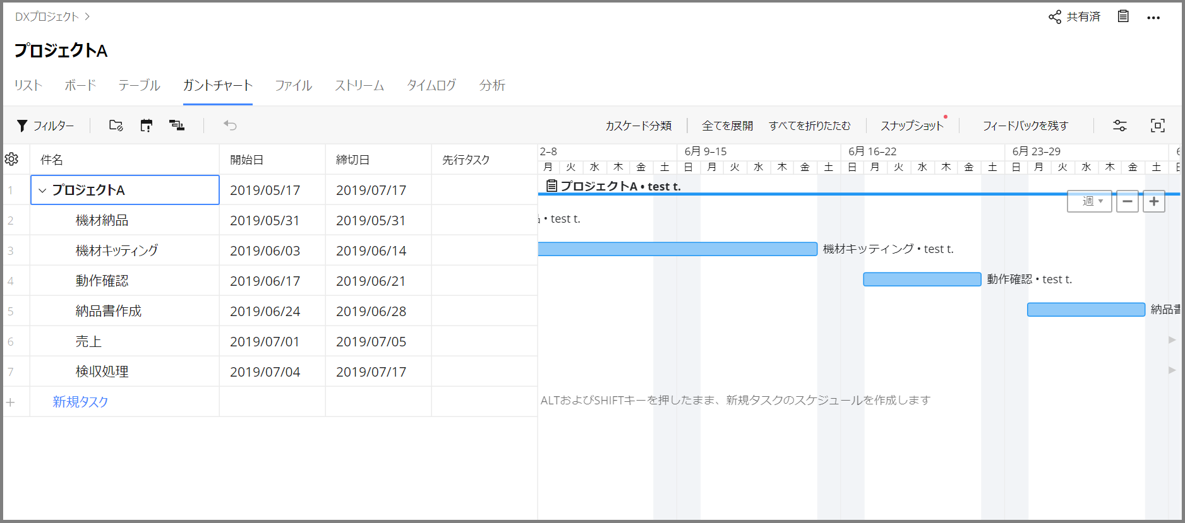Select the 売上 task name
Image resolution: width=1185 pixels, height=523 pixels.
(x=88, y=341)
